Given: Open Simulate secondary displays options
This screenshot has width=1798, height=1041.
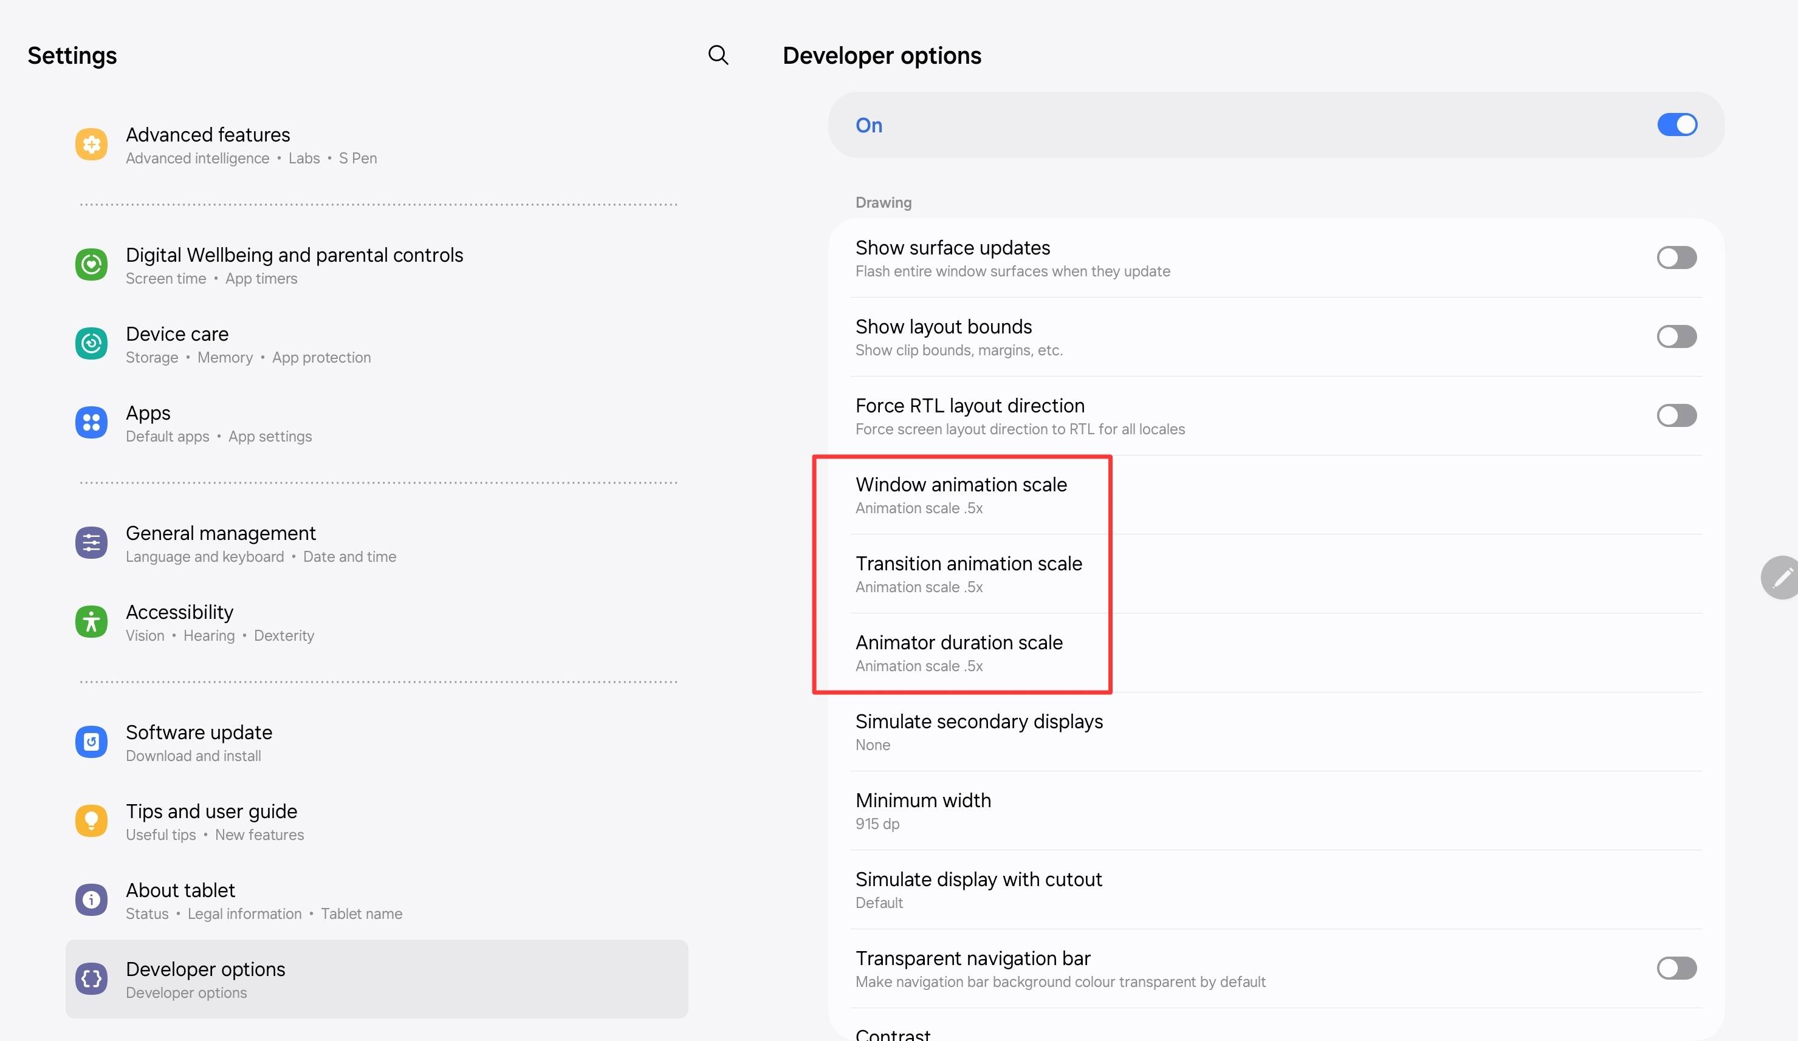Looking at the screenshot, I should tap(979, 731).
